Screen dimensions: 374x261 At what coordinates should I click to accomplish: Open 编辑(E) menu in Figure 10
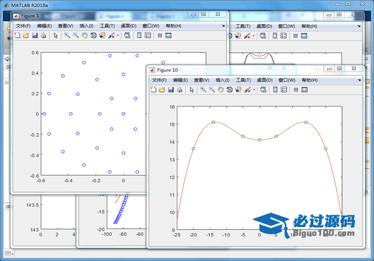pyautogui.click(x=180, y=80)
